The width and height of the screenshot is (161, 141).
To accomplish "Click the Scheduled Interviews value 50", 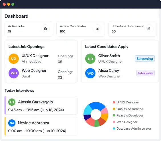I will tap(114, 31).
